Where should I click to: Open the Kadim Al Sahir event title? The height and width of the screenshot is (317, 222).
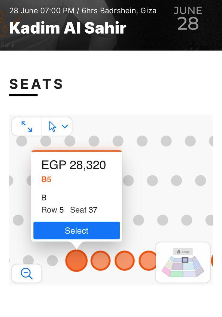[x=68, y=28]
